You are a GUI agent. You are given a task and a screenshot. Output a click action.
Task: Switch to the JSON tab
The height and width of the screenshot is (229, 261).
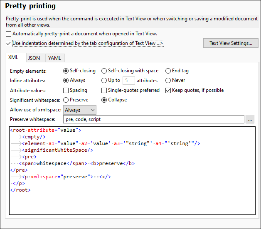tap(34, 58)
